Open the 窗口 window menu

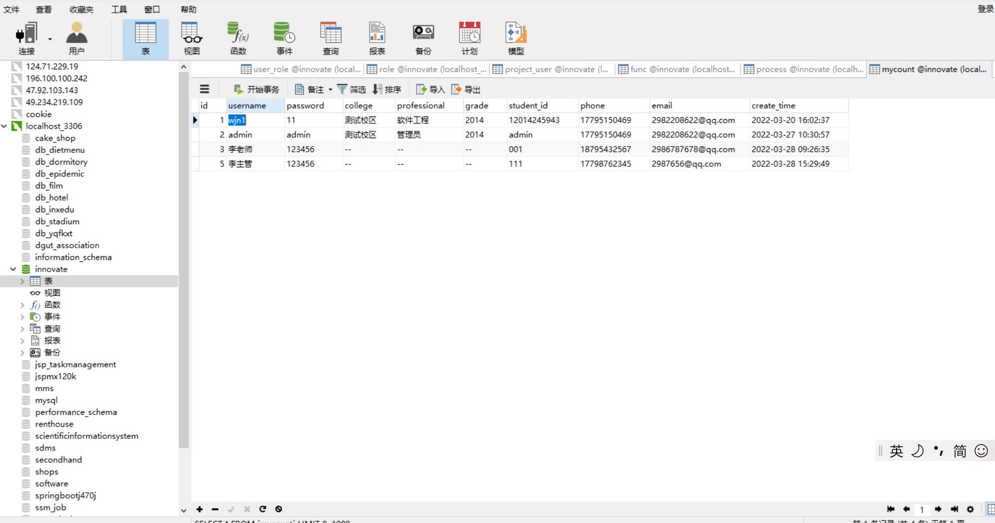pos(152,10)
